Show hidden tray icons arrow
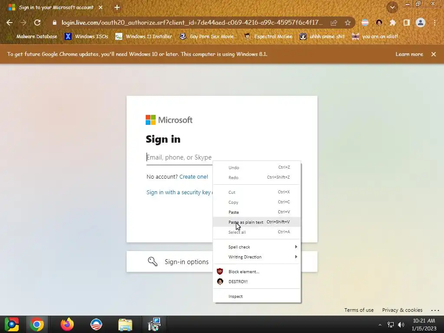The height and width of the screenshot is (333, 444). pos(380,325)
